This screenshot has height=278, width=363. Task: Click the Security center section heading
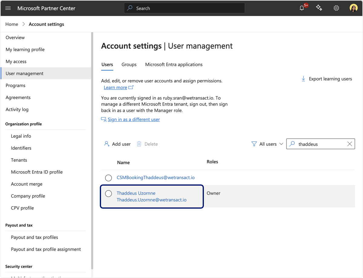[x=19, y=266]
